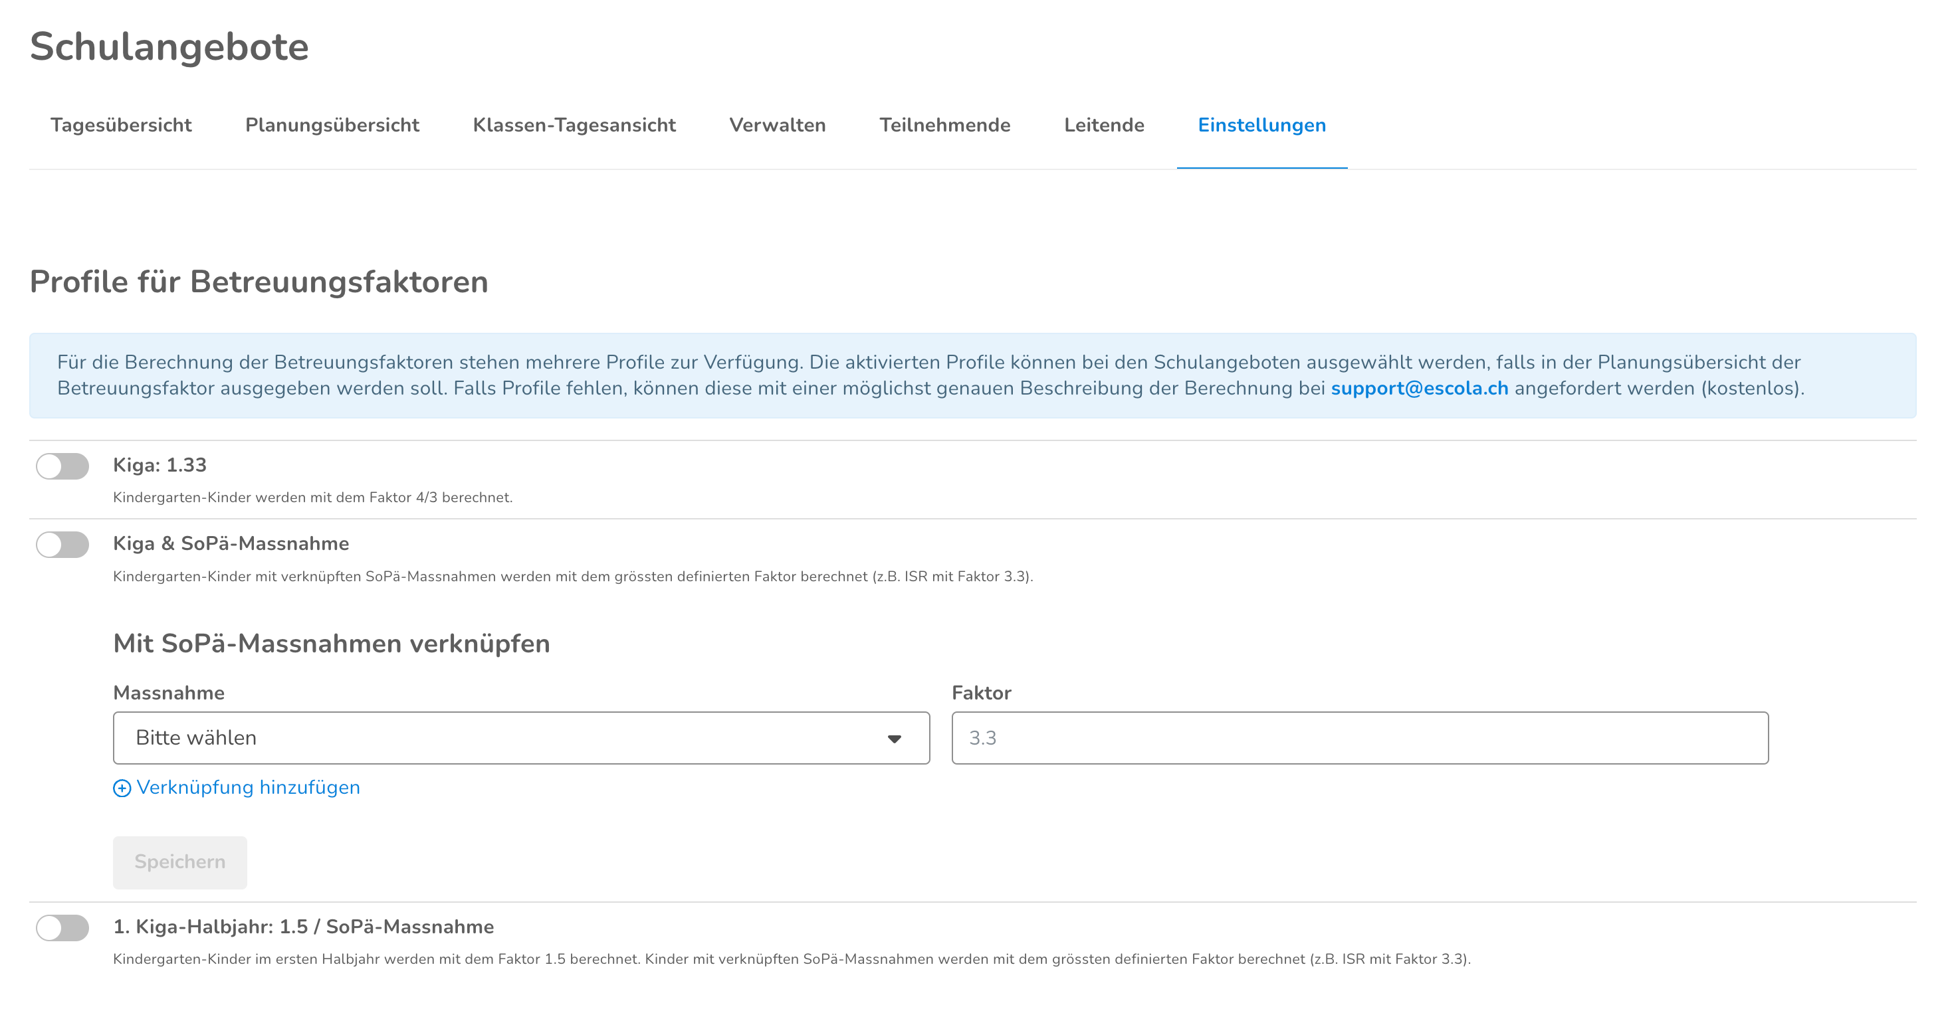Click the Verknüpfung hinzufügen link
The image size is (1950, 1011).
click(247, 788)
